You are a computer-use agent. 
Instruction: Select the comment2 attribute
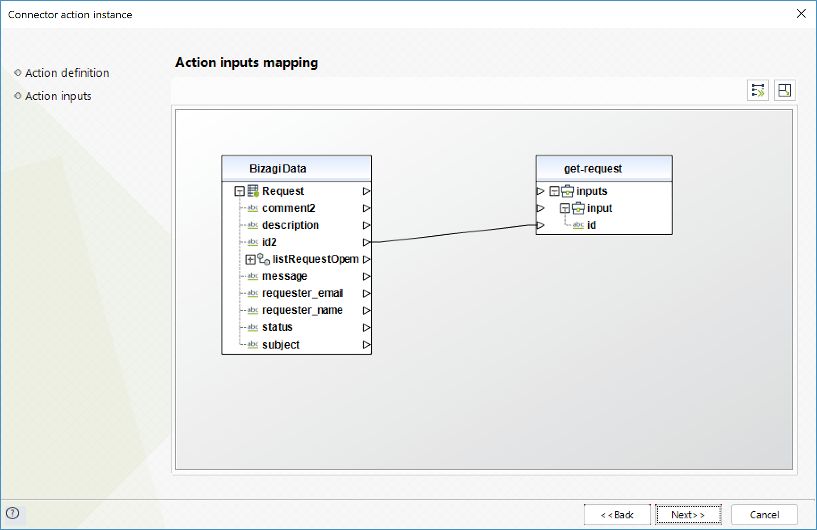click(288, 208)
